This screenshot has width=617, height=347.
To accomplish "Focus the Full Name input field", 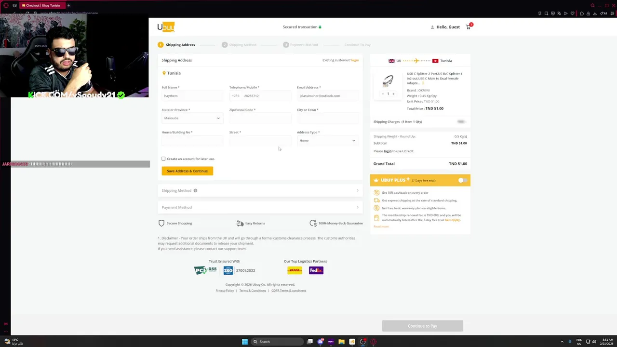I will [192, 96].
